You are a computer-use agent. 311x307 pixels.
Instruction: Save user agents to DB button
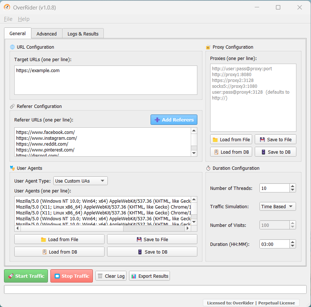tap(152, 252)
